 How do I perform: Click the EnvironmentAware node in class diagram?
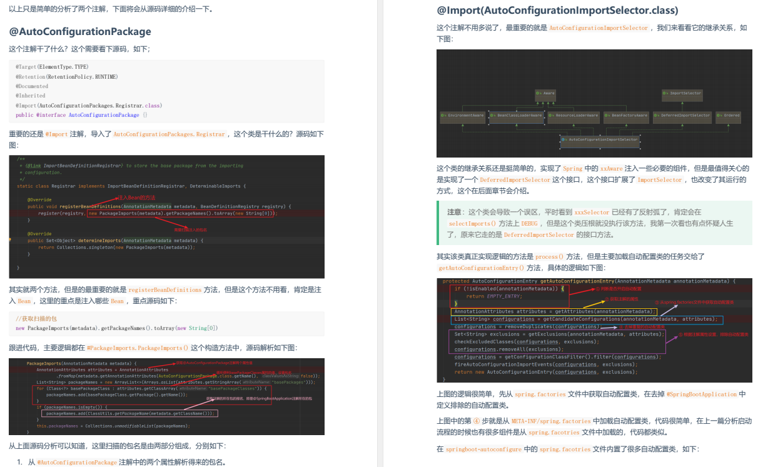[x=463, y=116]
